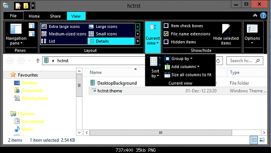271x153 pixels.
Task: Choose Medium-sized icons layout
Action: tap(64, 34)
